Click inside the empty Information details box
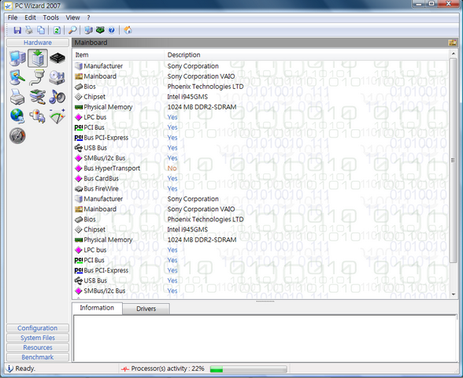Image resolution: width=463 pixels, height=378 pixels. pos(265,338)
